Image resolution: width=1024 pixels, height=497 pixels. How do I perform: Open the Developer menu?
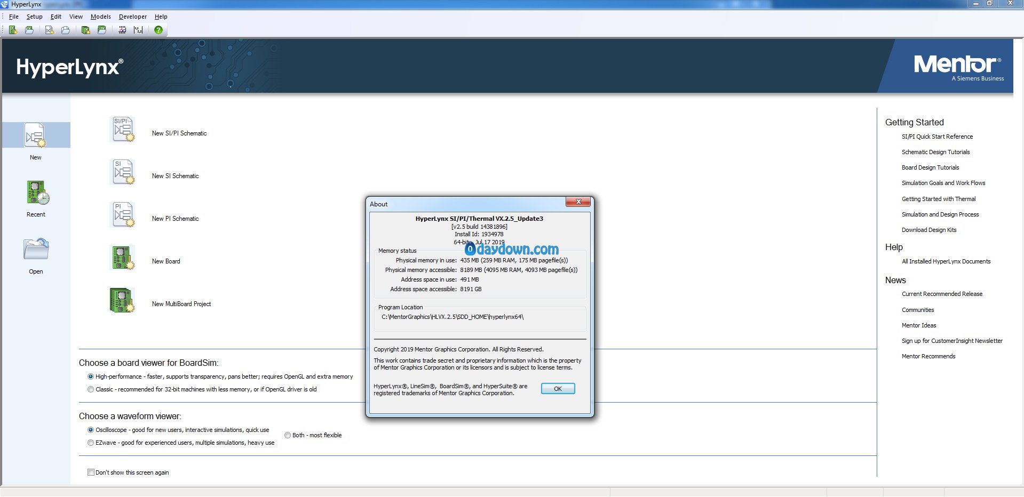[x=133, y=17]
